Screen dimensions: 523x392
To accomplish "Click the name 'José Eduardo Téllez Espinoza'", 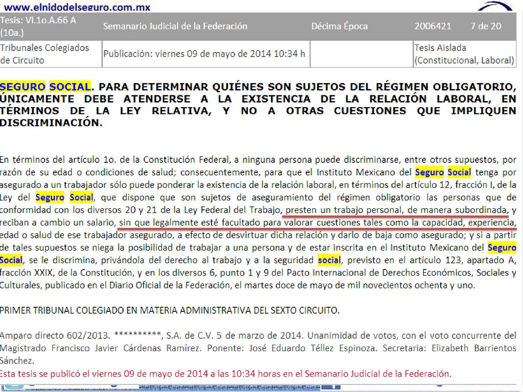I will click(313, 348).
